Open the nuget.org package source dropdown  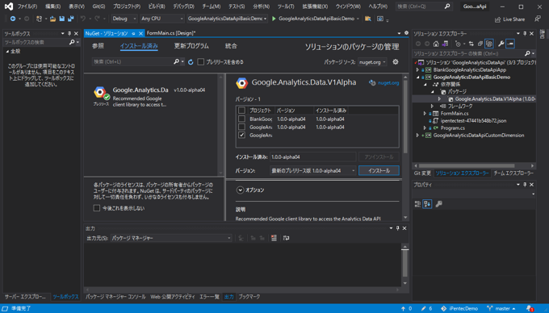(372, 62)
